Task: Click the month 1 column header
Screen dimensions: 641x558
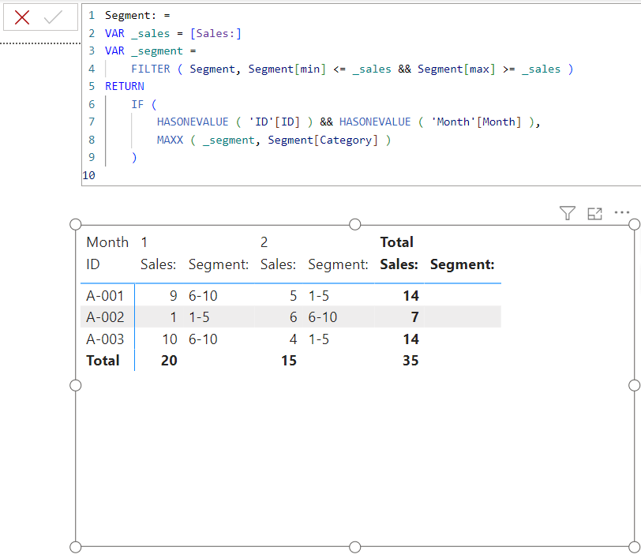Action: click(x=144, y=242)
